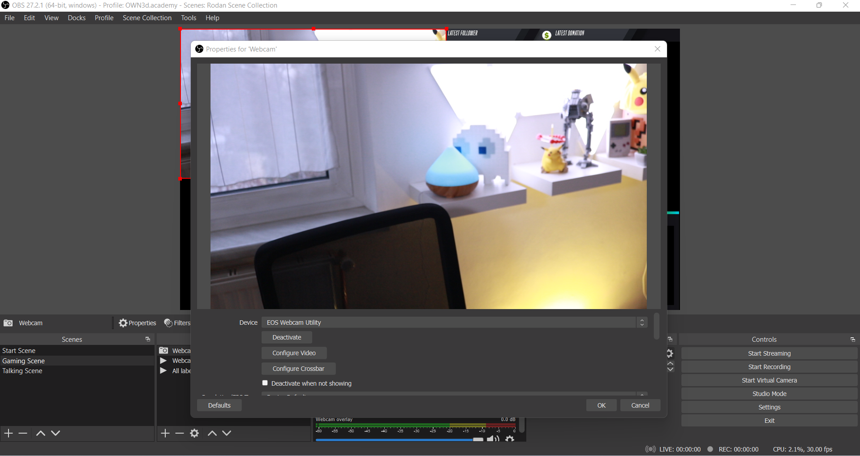Open Webcam overlay audio settings gear
This screenshot has width=860, height=456.
[510, 439]
